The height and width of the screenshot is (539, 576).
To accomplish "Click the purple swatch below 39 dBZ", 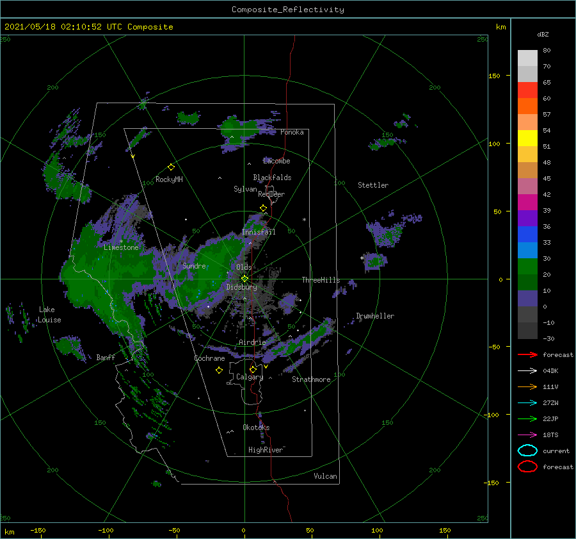I will [x=527, y=219].
